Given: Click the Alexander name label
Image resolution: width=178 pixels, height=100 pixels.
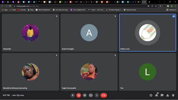Looking at the screenshot, I should 7,49.
